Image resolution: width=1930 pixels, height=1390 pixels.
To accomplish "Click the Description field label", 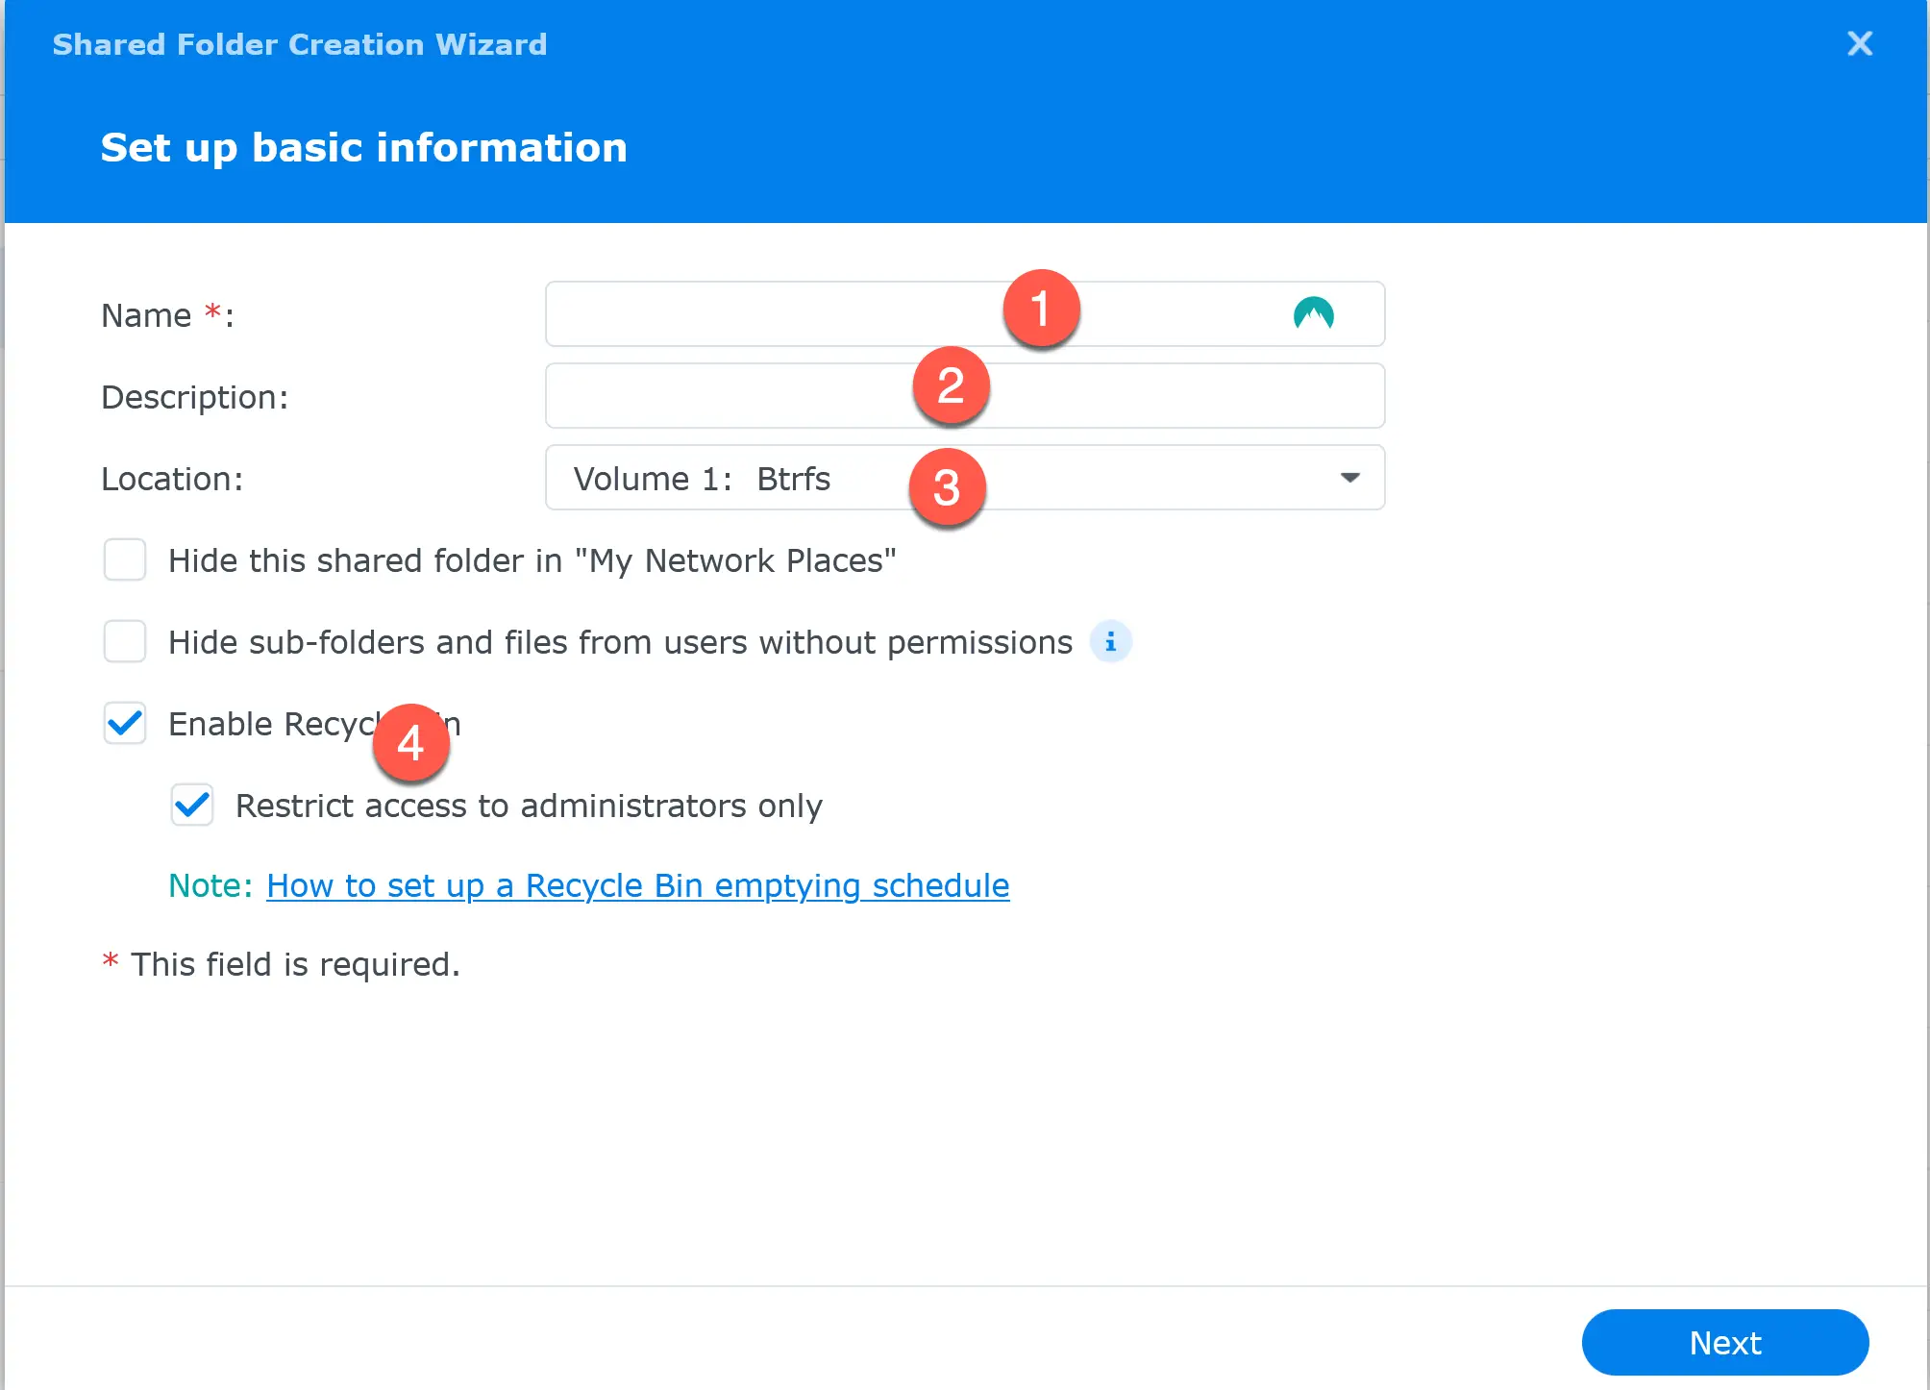I will (194, 397).
